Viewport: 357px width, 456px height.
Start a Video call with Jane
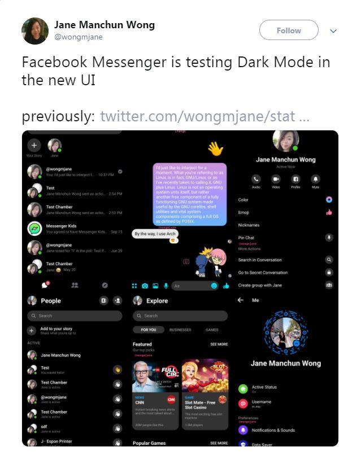click(x=276, y=179)
